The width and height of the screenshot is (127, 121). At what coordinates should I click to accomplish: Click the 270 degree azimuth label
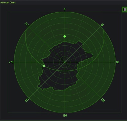11,62
